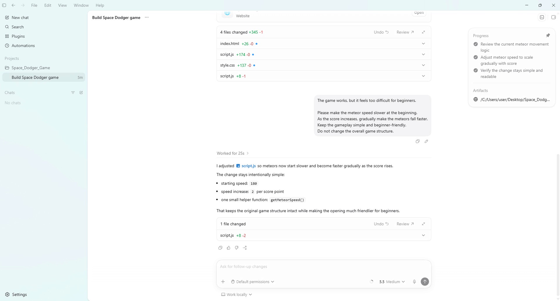Review the 1 file changed diff
The width and height of the screenshot is (560, 301).
click(405, 224)
